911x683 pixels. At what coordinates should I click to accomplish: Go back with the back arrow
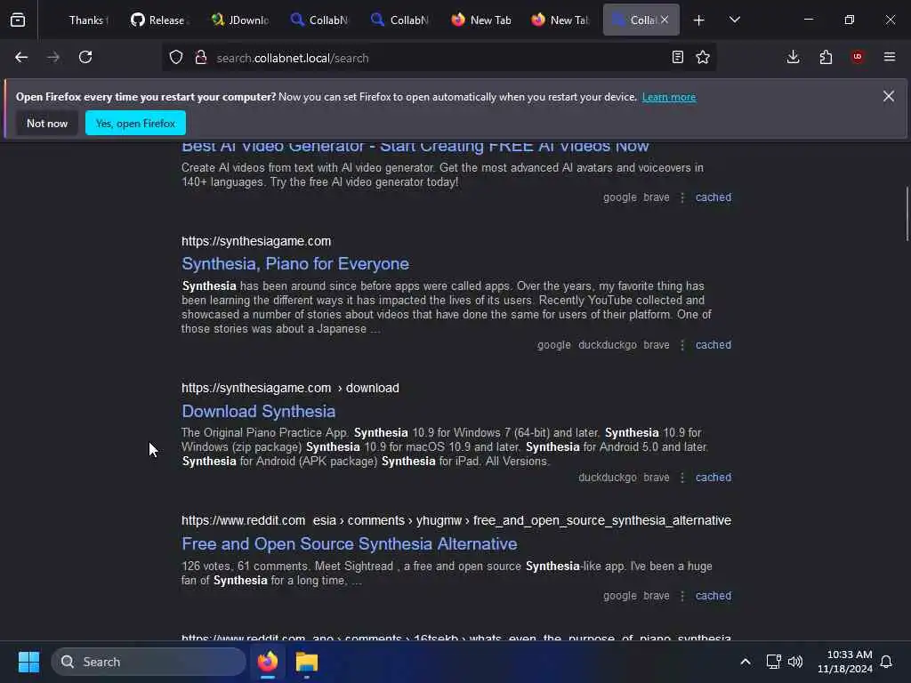[21, 58]
